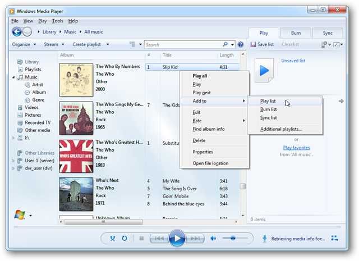
Task: Open the Help question mark icon
Action: 241,44
